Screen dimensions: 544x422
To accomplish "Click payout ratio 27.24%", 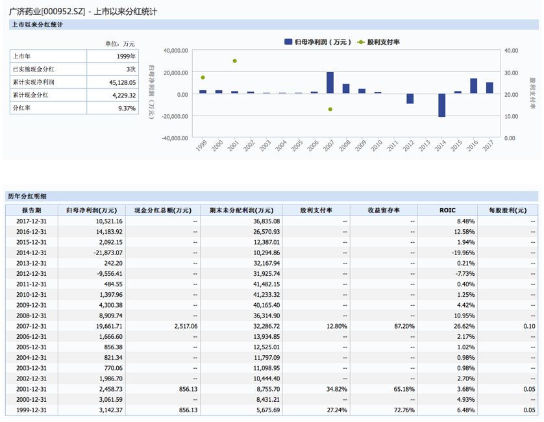I will pos(336,410).
